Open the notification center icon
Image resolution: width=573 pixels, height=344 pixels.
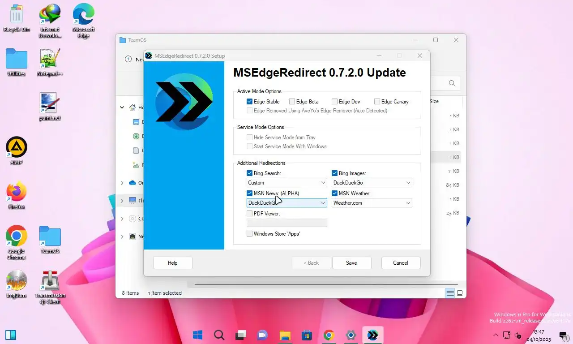pos(564,335)
